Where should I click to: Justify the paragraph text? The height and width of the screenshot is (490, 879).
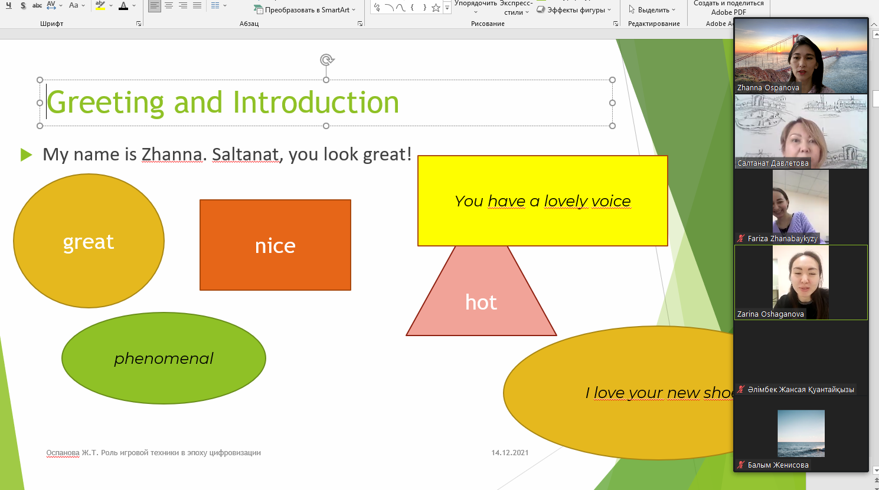[x=197, y=5]
